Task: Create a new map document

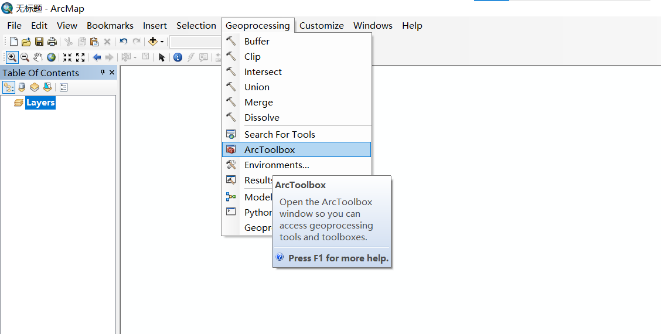Action: pos(14,42)
